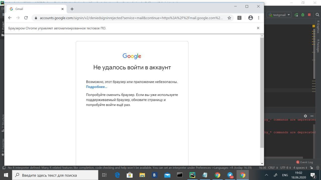The width and height of the screenshot is (321, 180).
Task: Open the testgmail run configuration dropdown in PyCharm
Action: click(279, 15)
